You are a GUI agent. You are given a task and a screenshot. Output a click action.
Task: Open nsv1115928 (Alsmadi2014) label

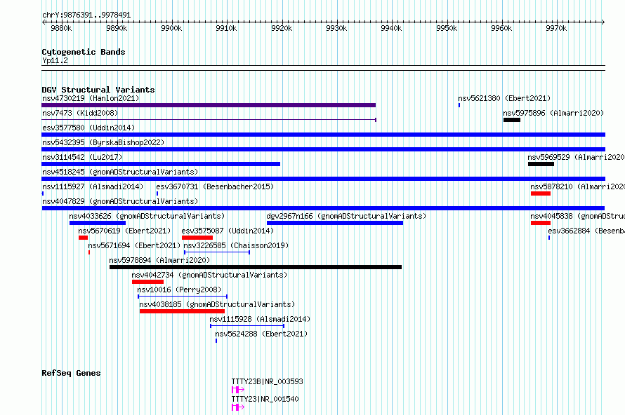point(260,319)
